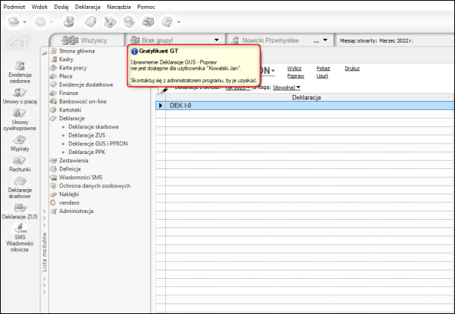The image size is (455, 314).
Task: Open Rachunki sidebar shortcut
Action: [x=19, y=164]
